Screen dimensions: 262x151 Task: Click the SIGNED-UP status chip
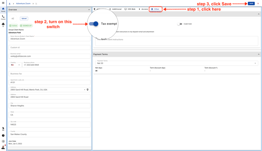[x=26, y=25]
